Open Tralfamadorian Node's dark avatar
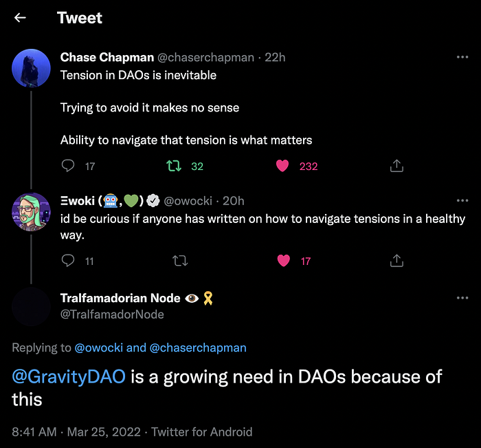 pyautogui.click(x=31, y=306)
